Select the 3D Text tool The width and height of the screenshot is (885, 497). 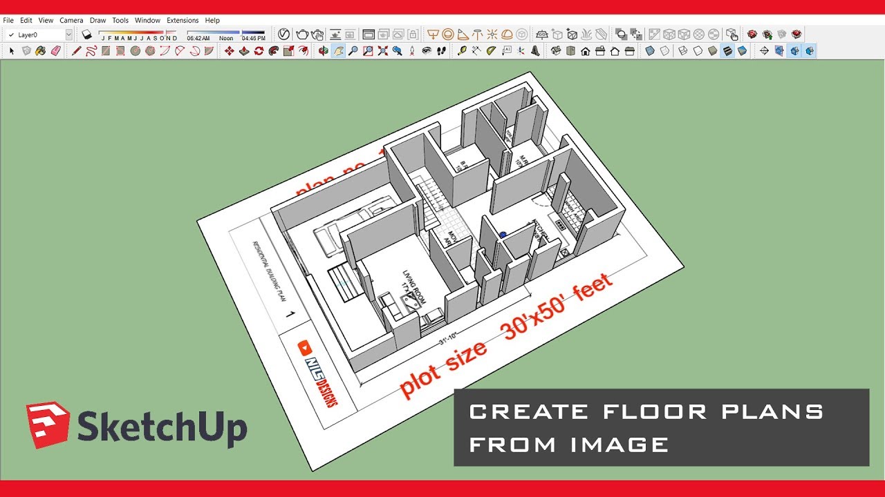coord(535,51)
